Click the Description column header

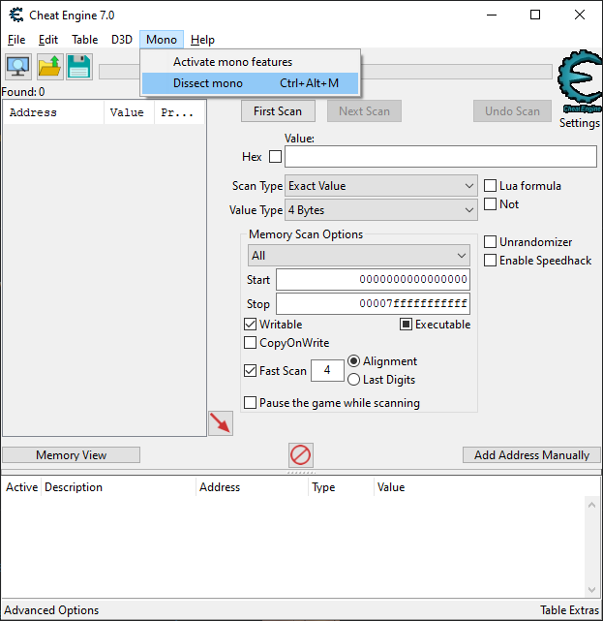point(118,487)
